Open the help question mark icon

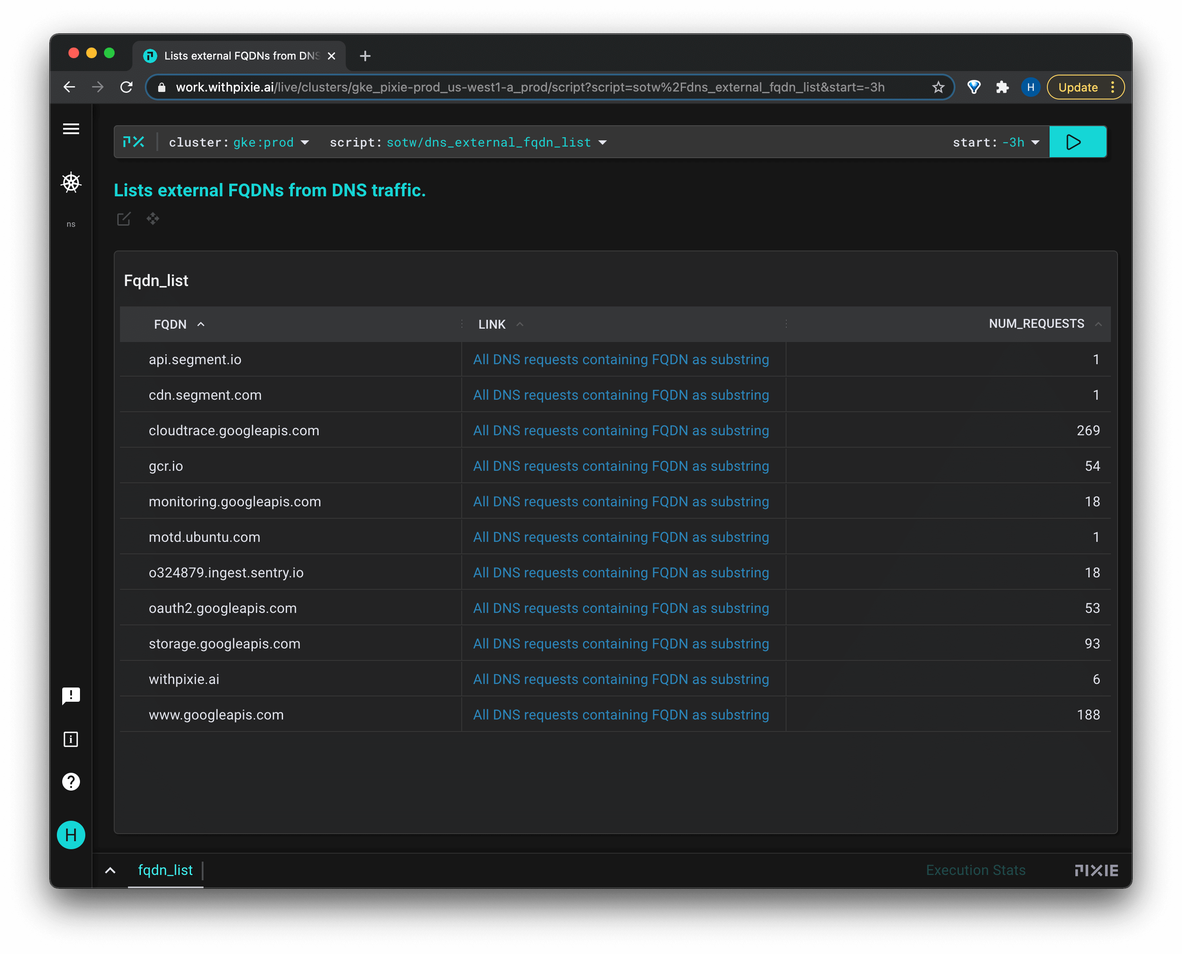pos(71,781)
